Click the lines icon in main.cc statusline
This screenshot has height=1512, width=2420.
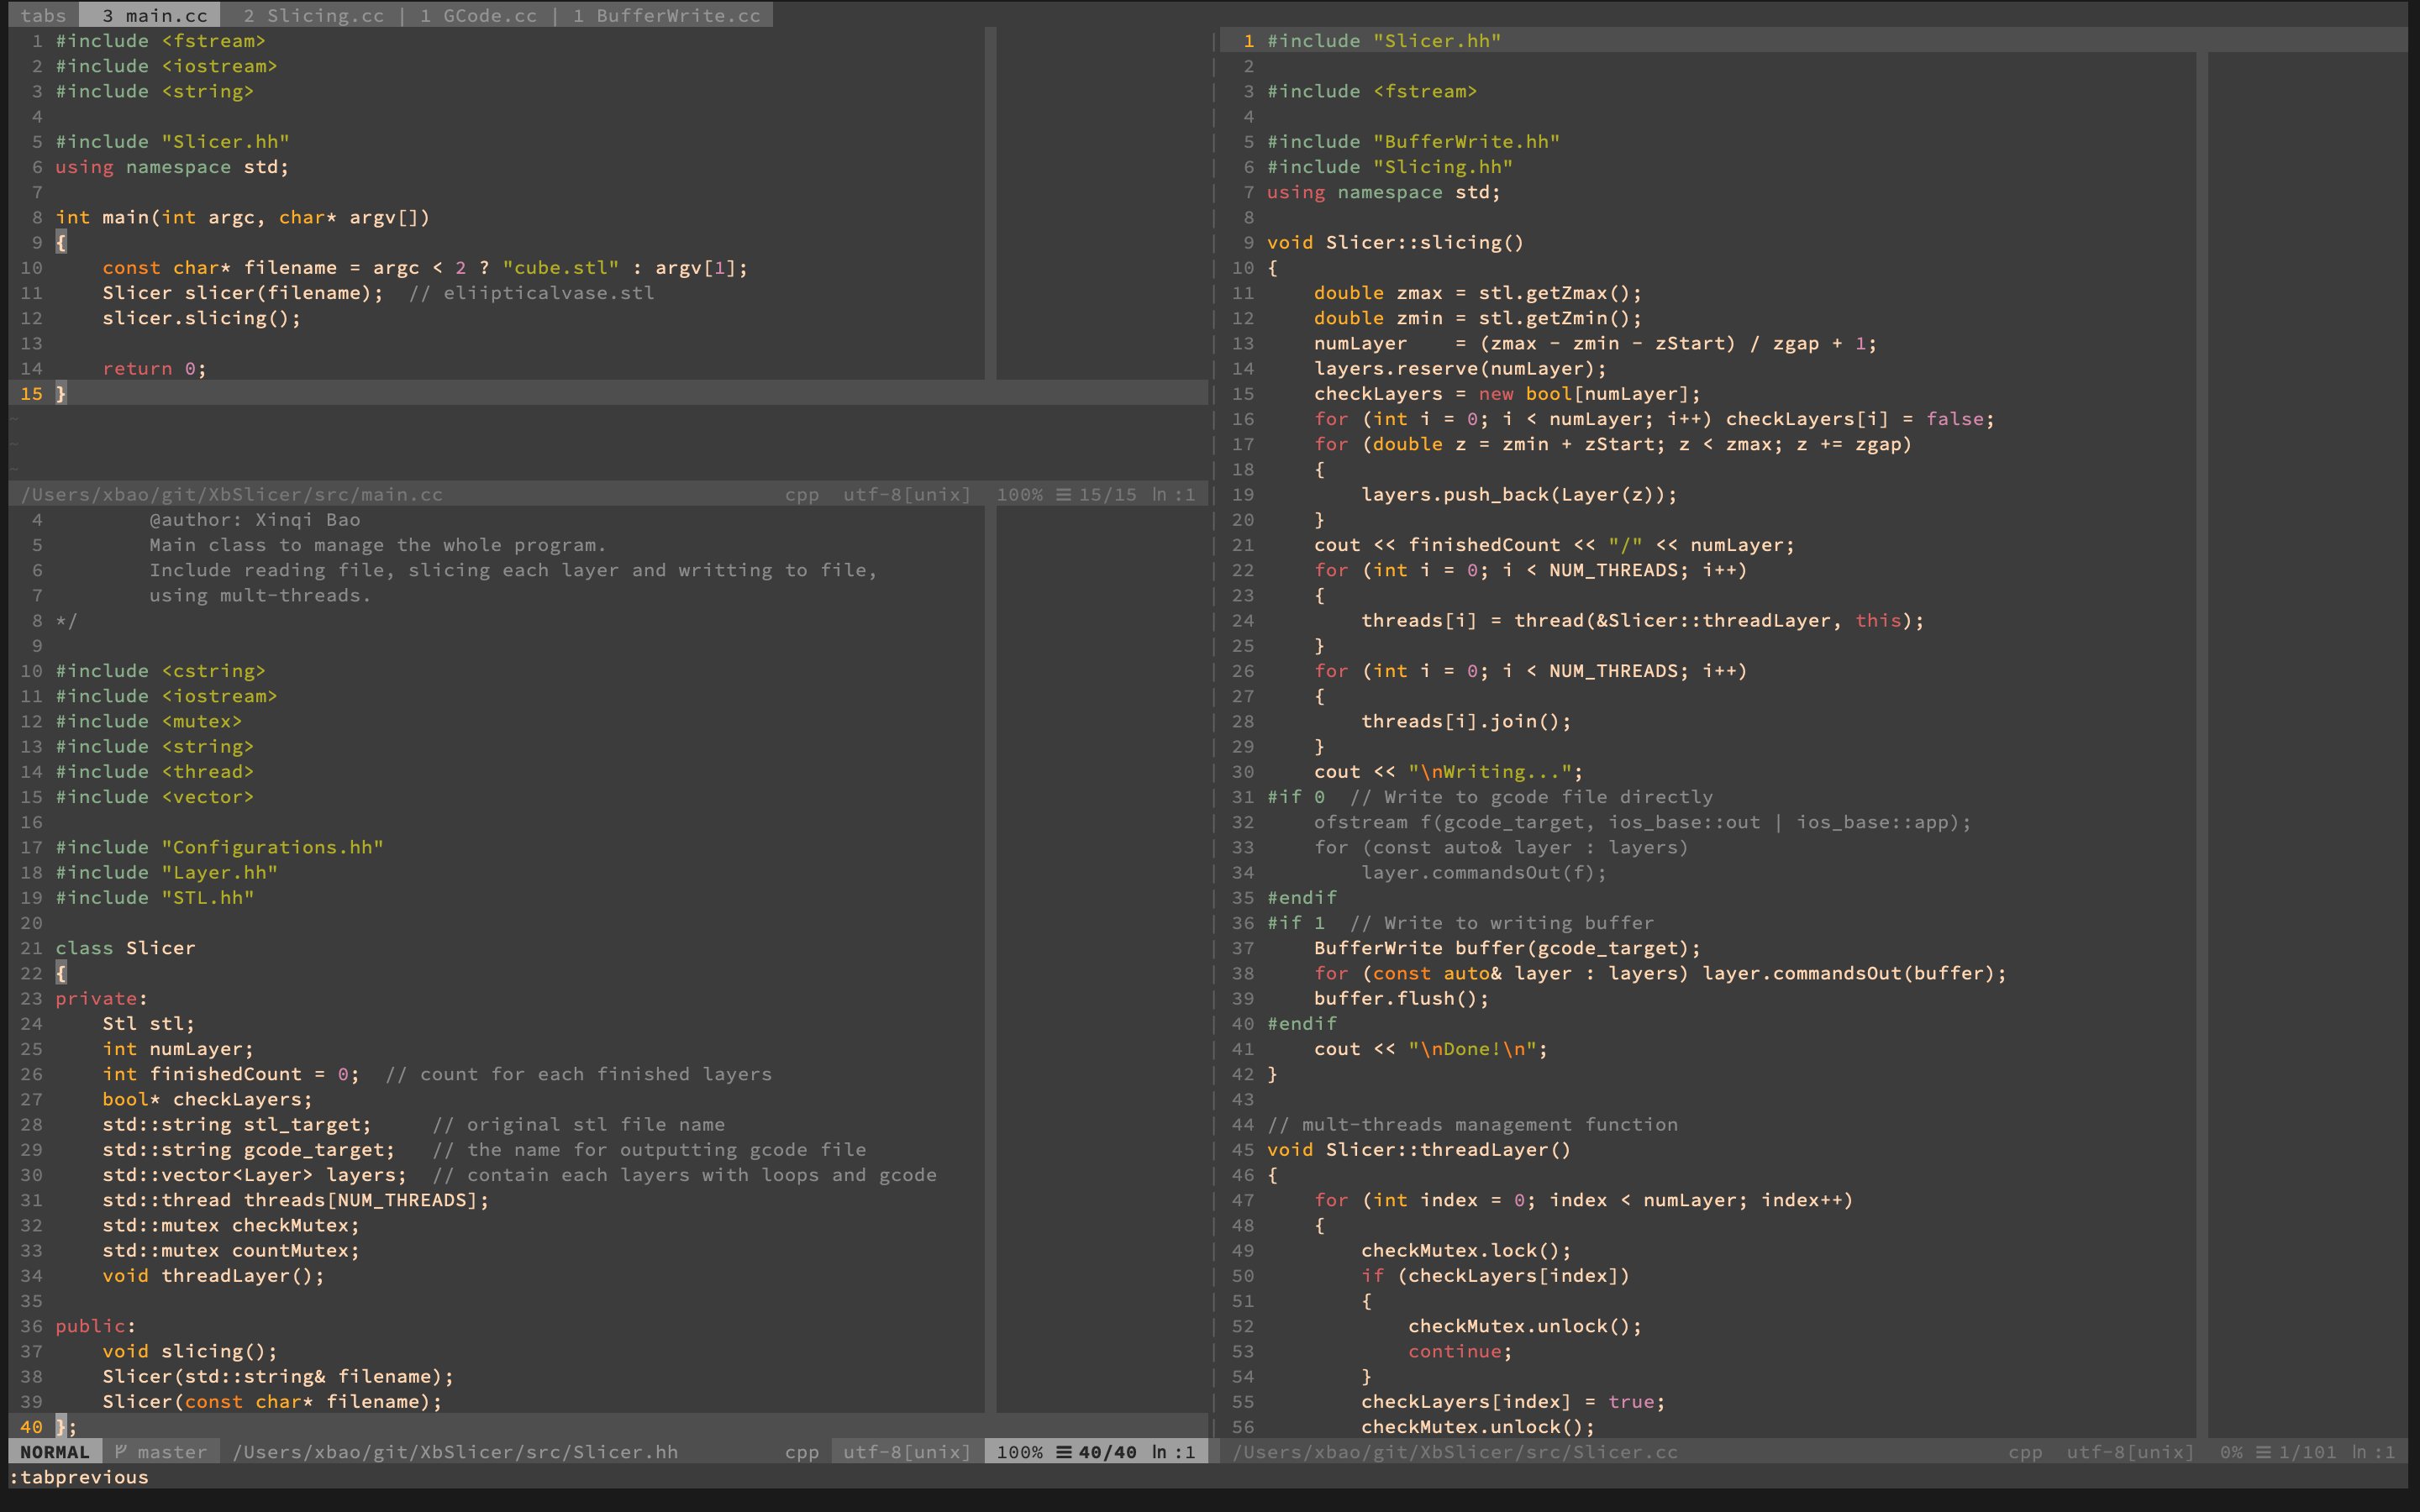coord(1064,494)
